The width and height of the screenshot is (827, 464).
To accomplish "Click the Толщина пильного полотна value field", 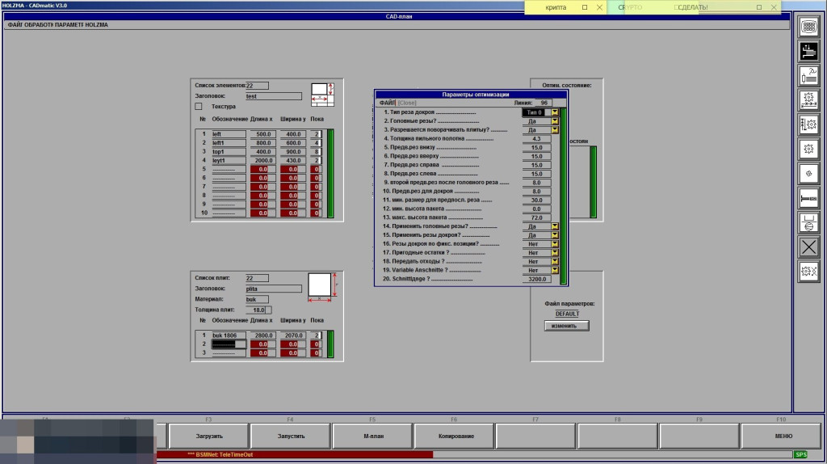I will point(536,139).
